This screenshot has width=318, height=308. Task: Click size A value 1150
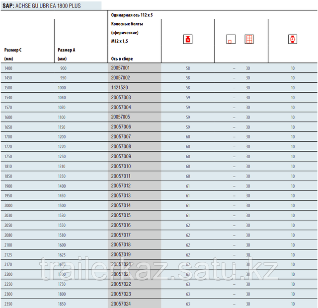(x=62, y=127)
